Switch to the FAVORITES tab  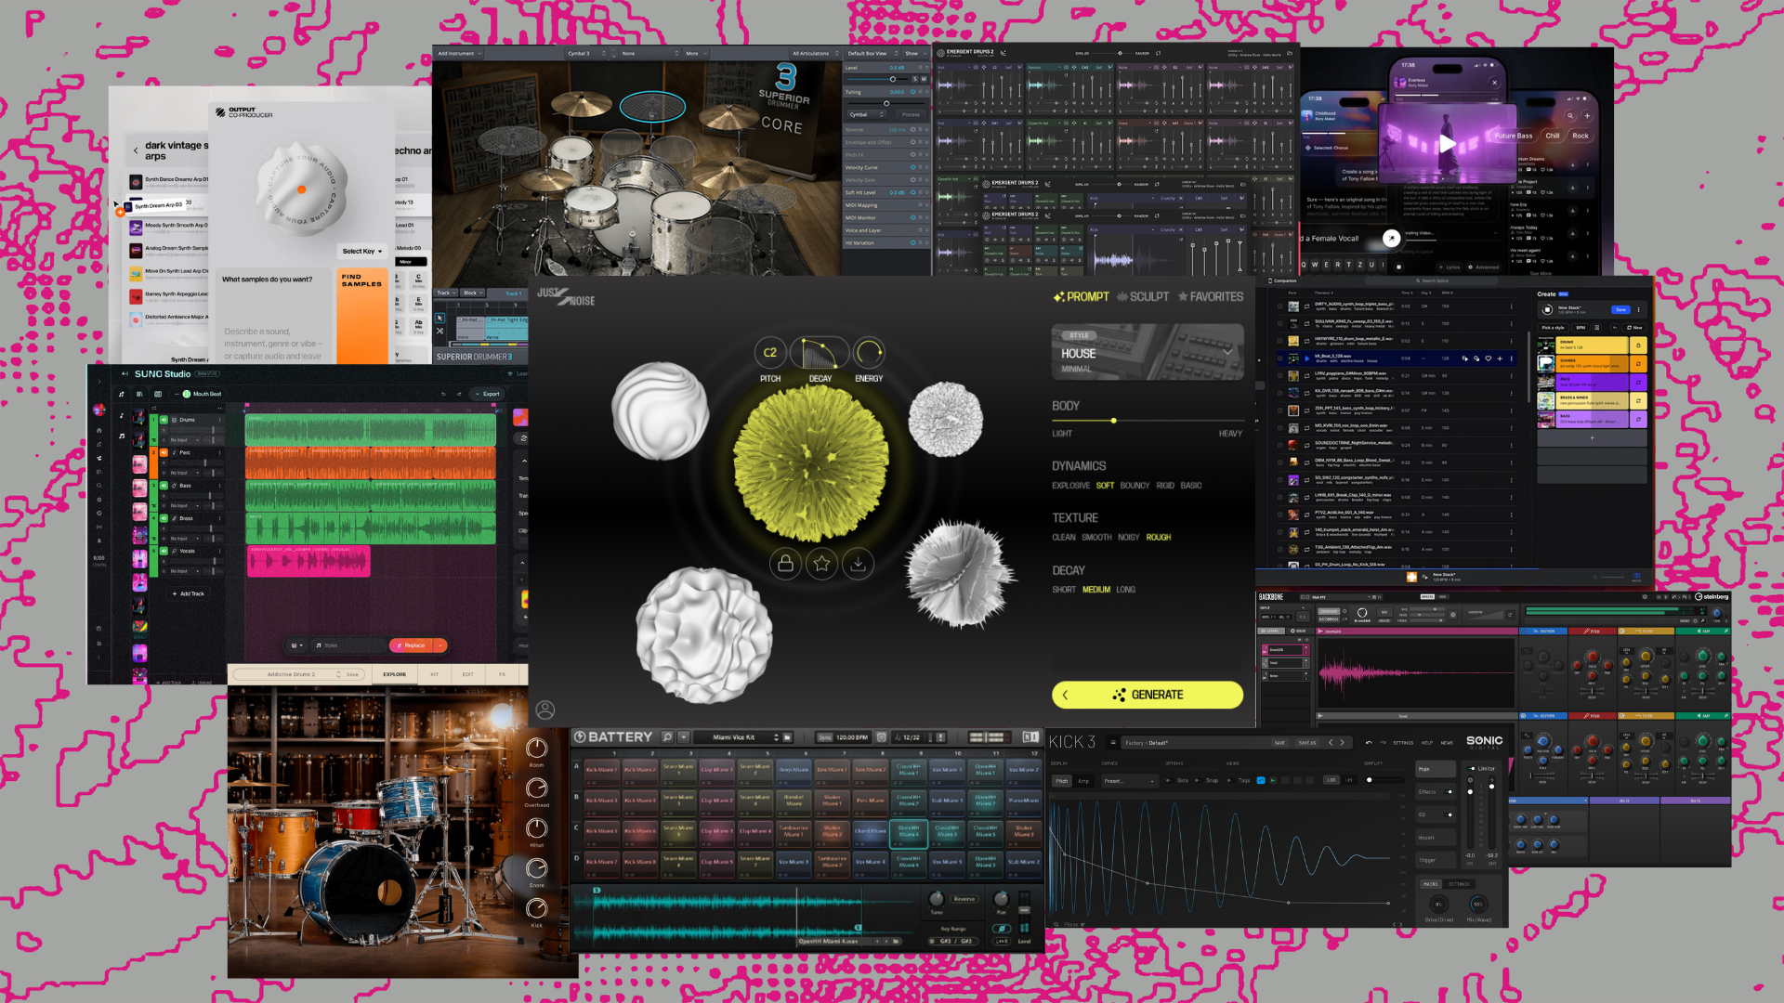(1211, 297)
